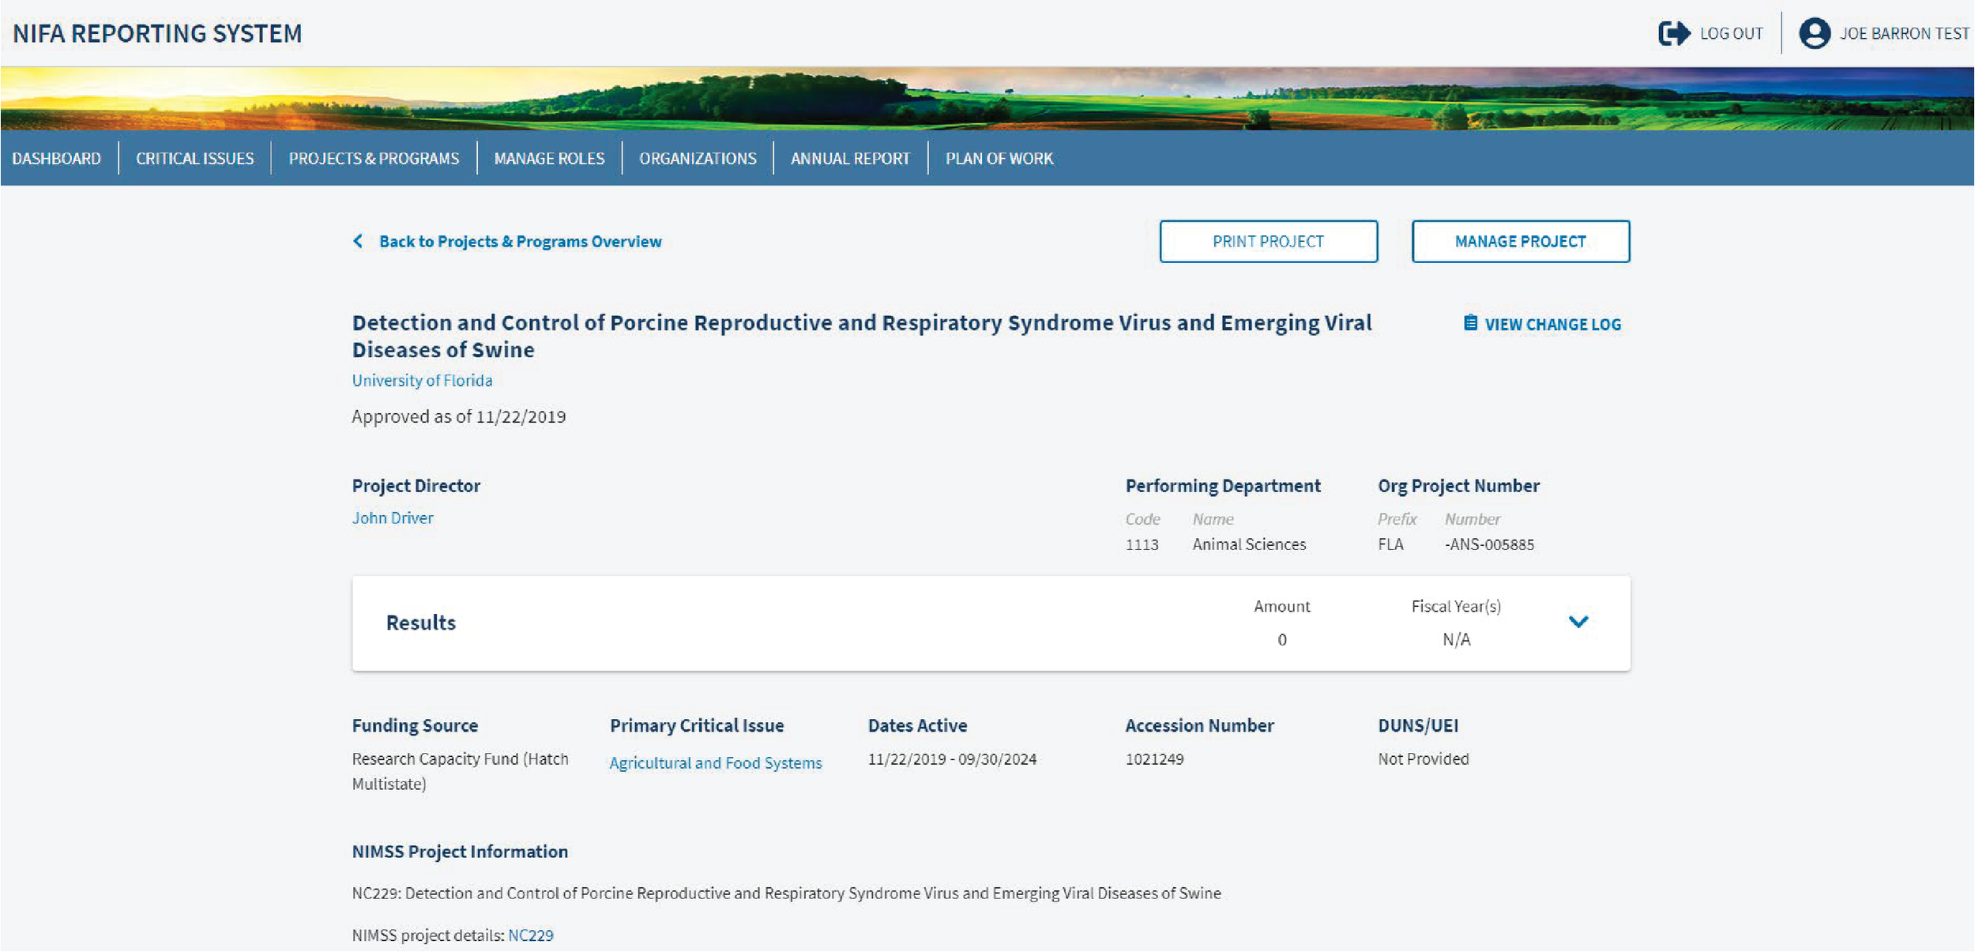Expand the Results panel chevron
This screenshot has width=1975, height=952.
click(x=1578, y=622)
